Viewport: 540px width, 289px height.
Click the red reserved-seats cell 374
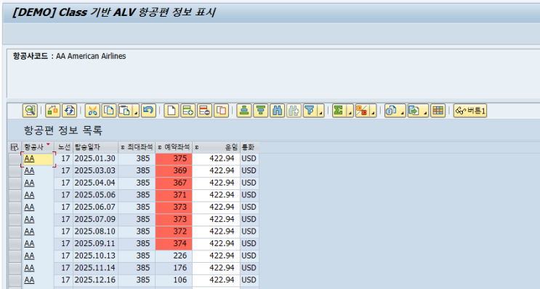[174, 243]
